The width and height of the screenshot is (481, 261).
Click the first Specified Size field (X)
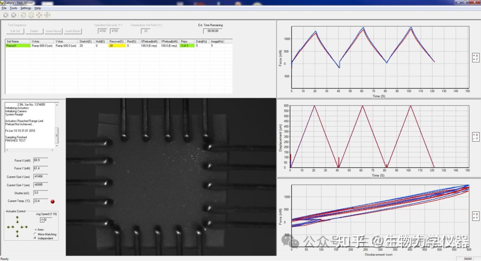(103, 31)
